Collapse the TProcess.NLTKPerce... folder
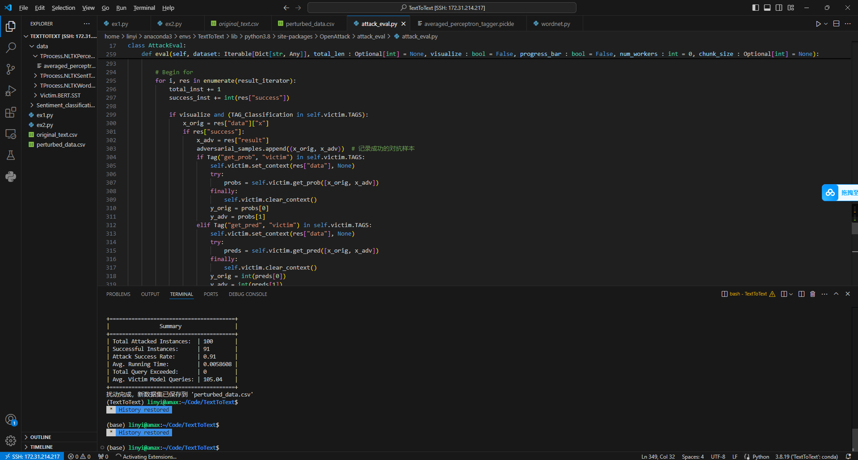 pos(60,56)
